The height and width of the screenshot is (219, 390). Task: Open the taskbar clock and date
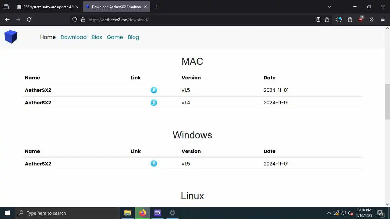click(x=364, y=213)
